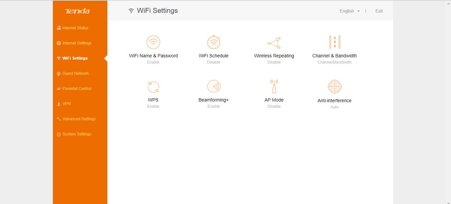Click the Tenda logo
Viewport: 451px width, 204px height.
coord(77,11)
